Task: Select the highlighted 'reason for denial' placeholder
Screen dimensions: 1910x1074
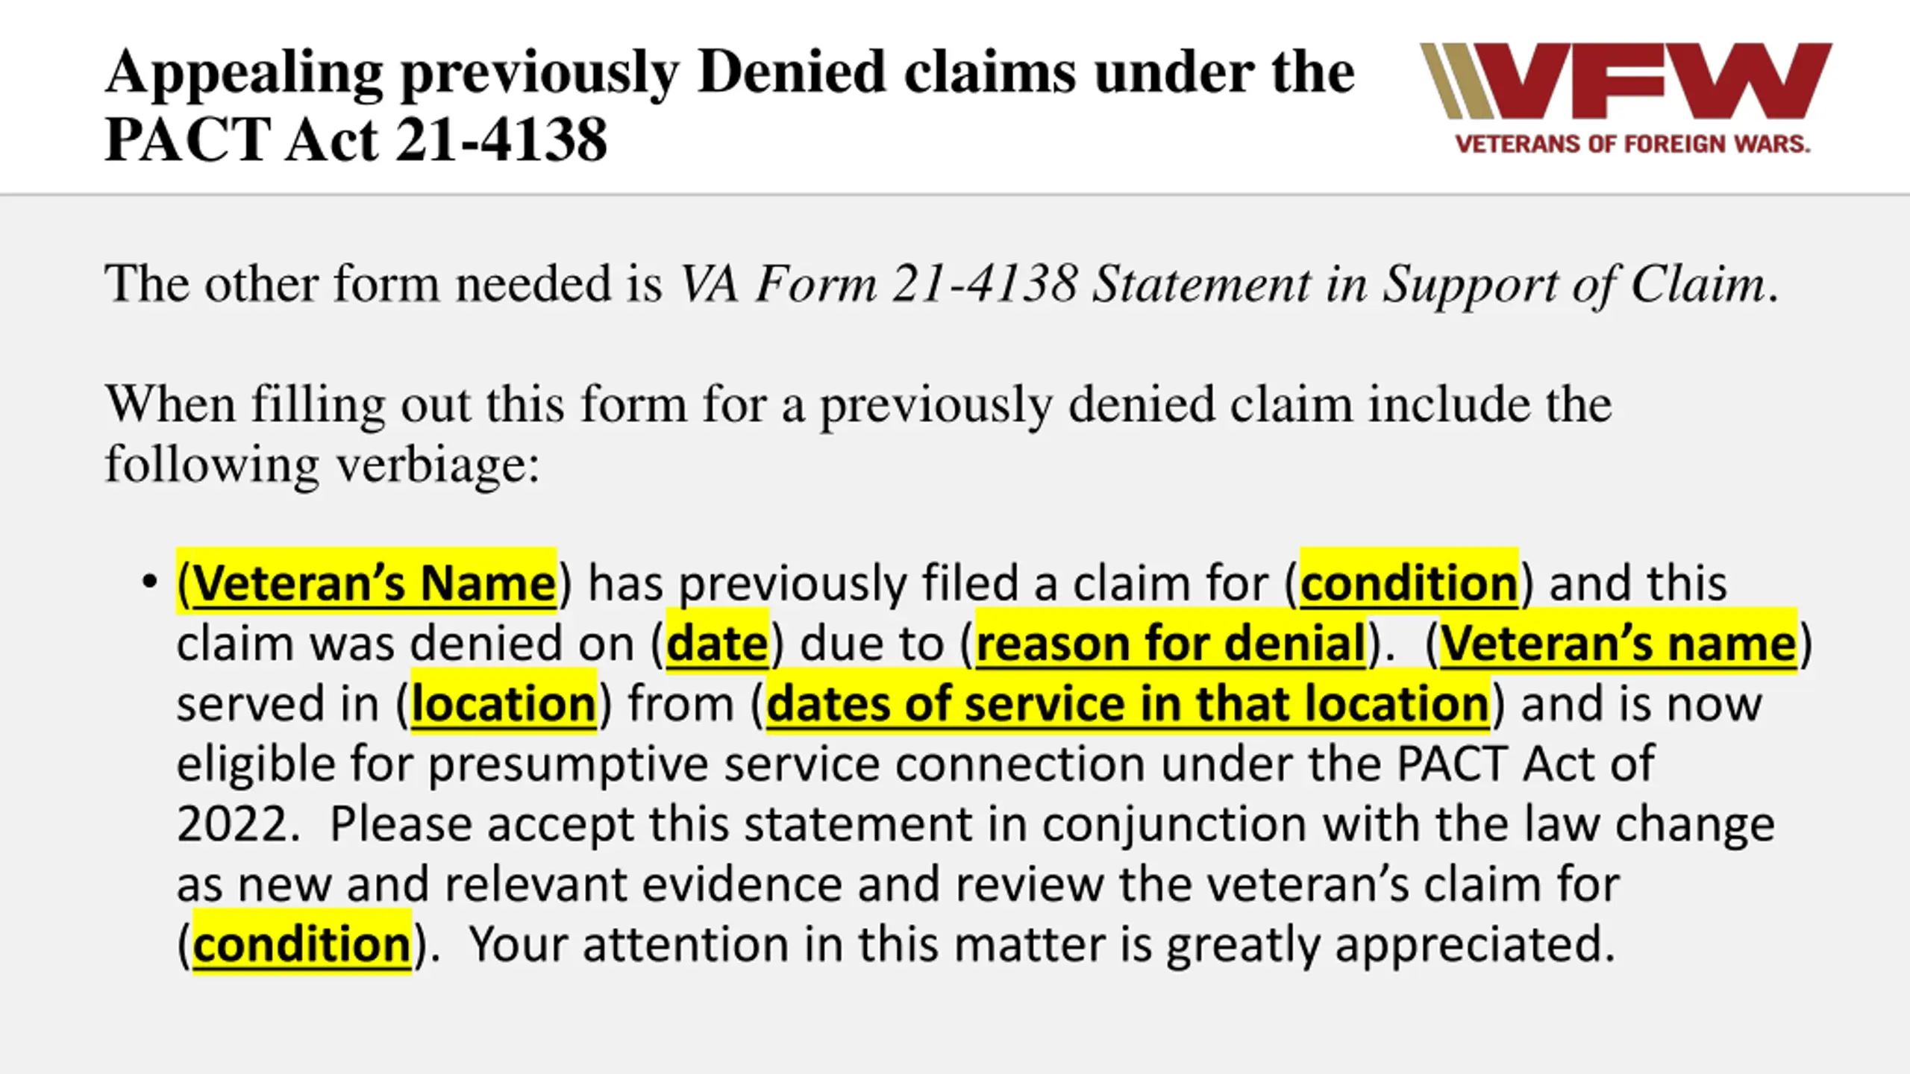Action: pos(1171,643)
